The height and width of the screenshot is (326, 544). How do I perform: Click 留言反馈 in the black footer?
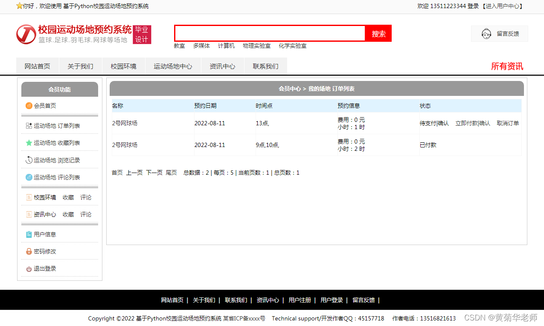(x=364, y=300)
